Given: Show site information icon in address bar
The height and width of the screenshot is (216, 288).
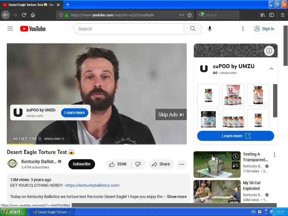Looking at the screenshot, I should coord(61,15).
